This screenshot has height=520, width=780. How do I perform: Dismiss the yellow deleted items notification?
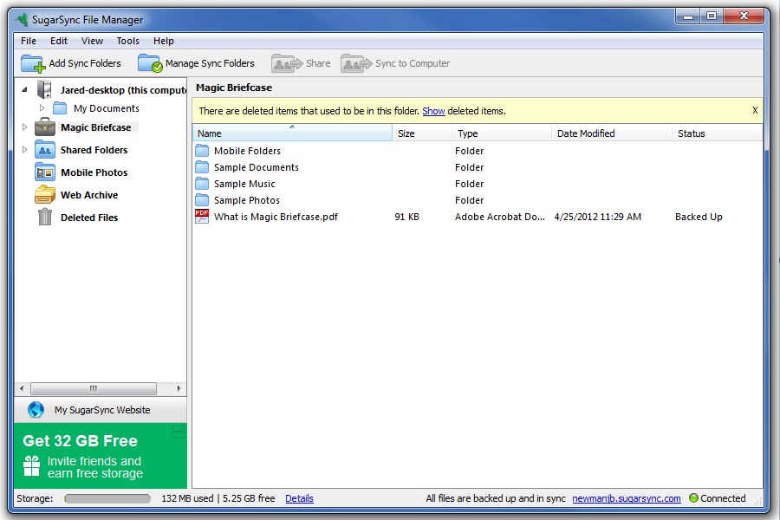755,111
